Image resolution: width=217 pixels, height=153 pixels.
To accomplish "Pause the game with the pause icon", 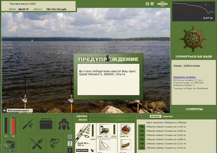I will pyautogui.click(x=147, y=4).
